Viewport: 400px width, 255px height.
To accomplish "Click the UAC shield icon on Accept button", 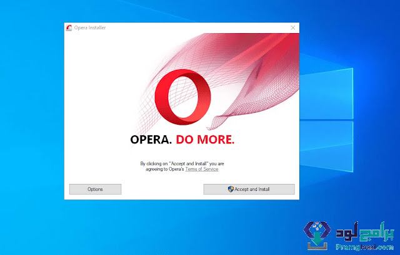I will coord(231,189).
